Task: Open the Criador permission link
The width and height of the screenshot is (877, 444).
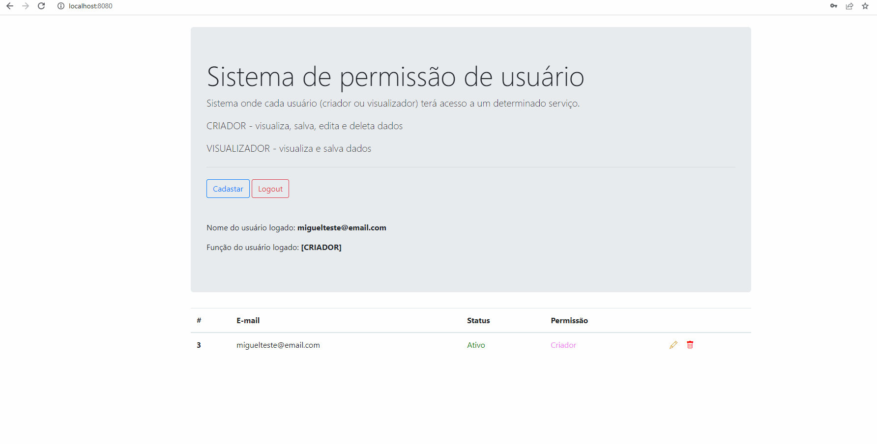Action: (563, 345)
